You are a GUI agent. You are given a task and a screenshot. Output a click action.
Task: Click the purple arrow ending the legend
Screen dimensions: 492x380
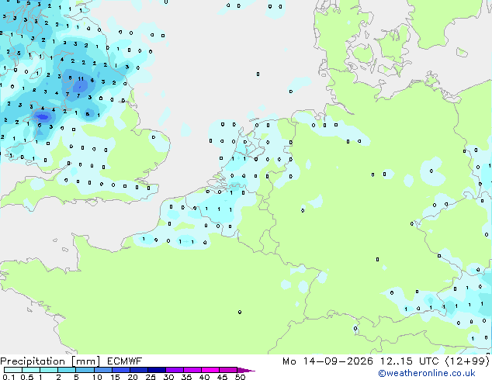[x=246, y=371]
